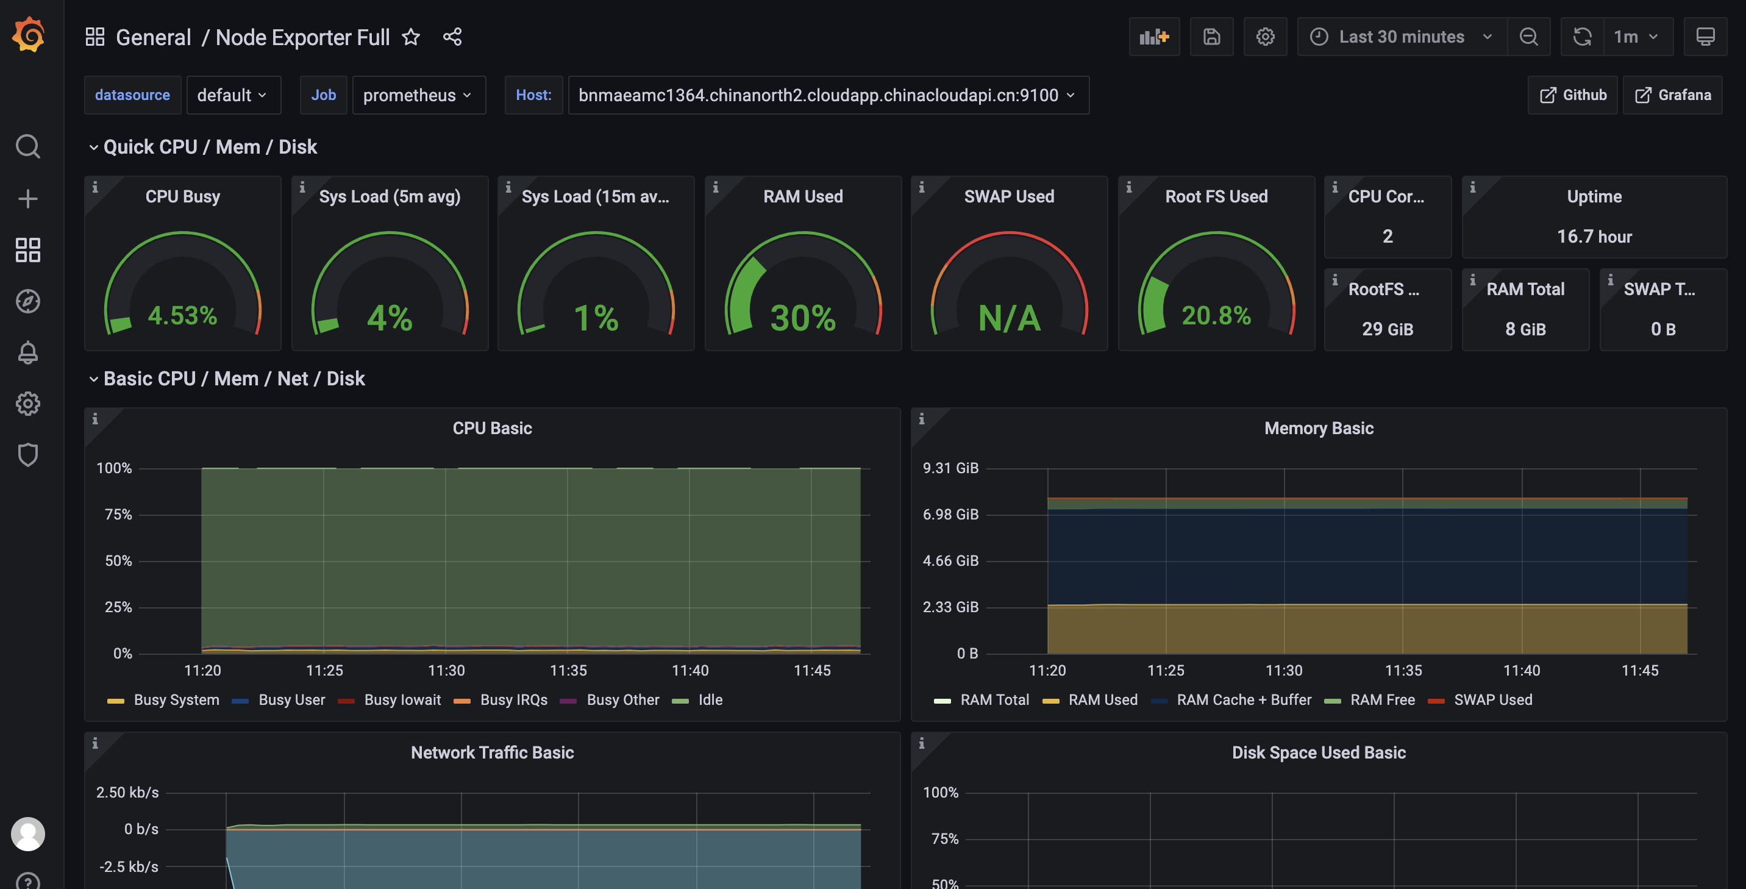This screenshot has width=1746, height=889.
Task: Open the datasource default dropdown
Action: [231, 94]
